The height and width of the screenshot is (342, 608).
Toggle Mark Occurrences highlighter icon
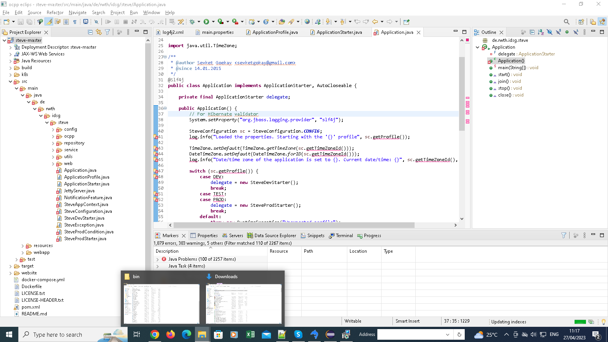(49, 22)
